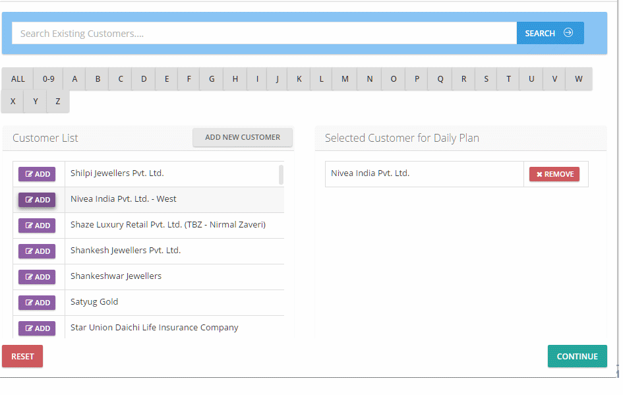Image resolution: width=623 pixels, height=395 pixels.
Task: Choose letter E filter
Action: pyautogui.click(x=167, y=78)
